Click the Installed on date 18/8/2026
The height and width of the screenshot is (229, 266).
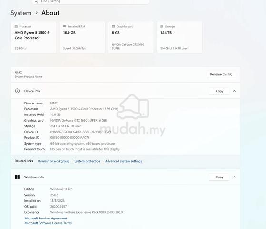[57, 201]
